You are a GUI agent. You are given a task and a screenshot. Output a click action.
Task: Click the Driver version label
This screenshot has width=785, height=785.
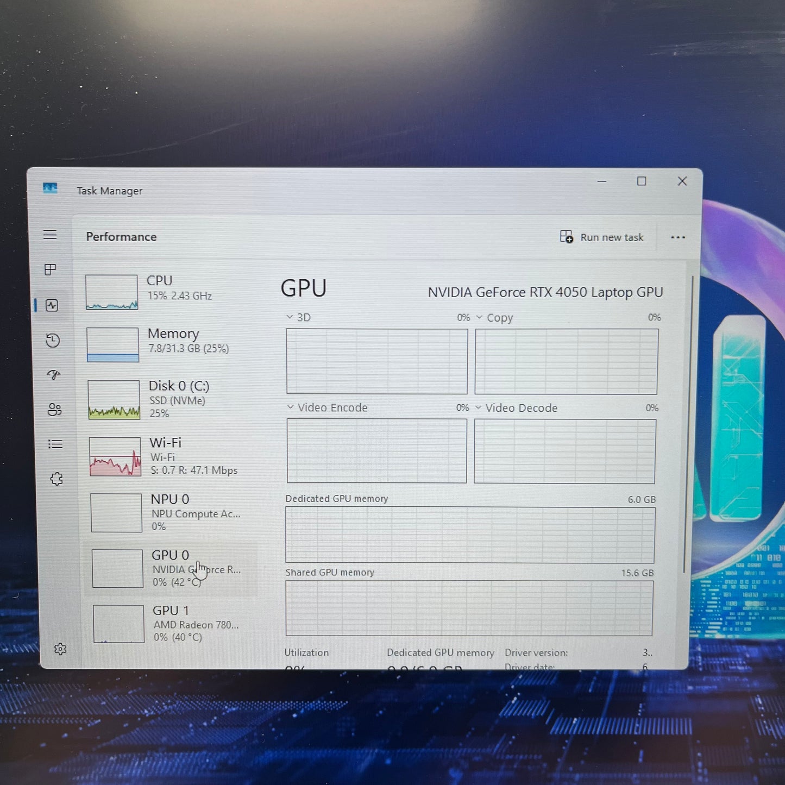536,652
